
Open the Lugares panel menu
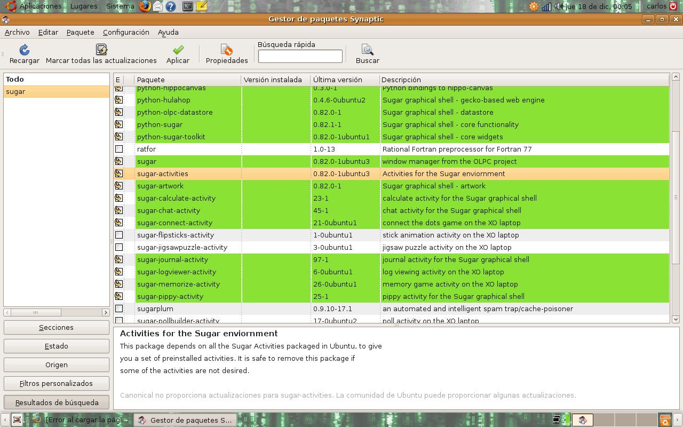(x=84, y=6)
